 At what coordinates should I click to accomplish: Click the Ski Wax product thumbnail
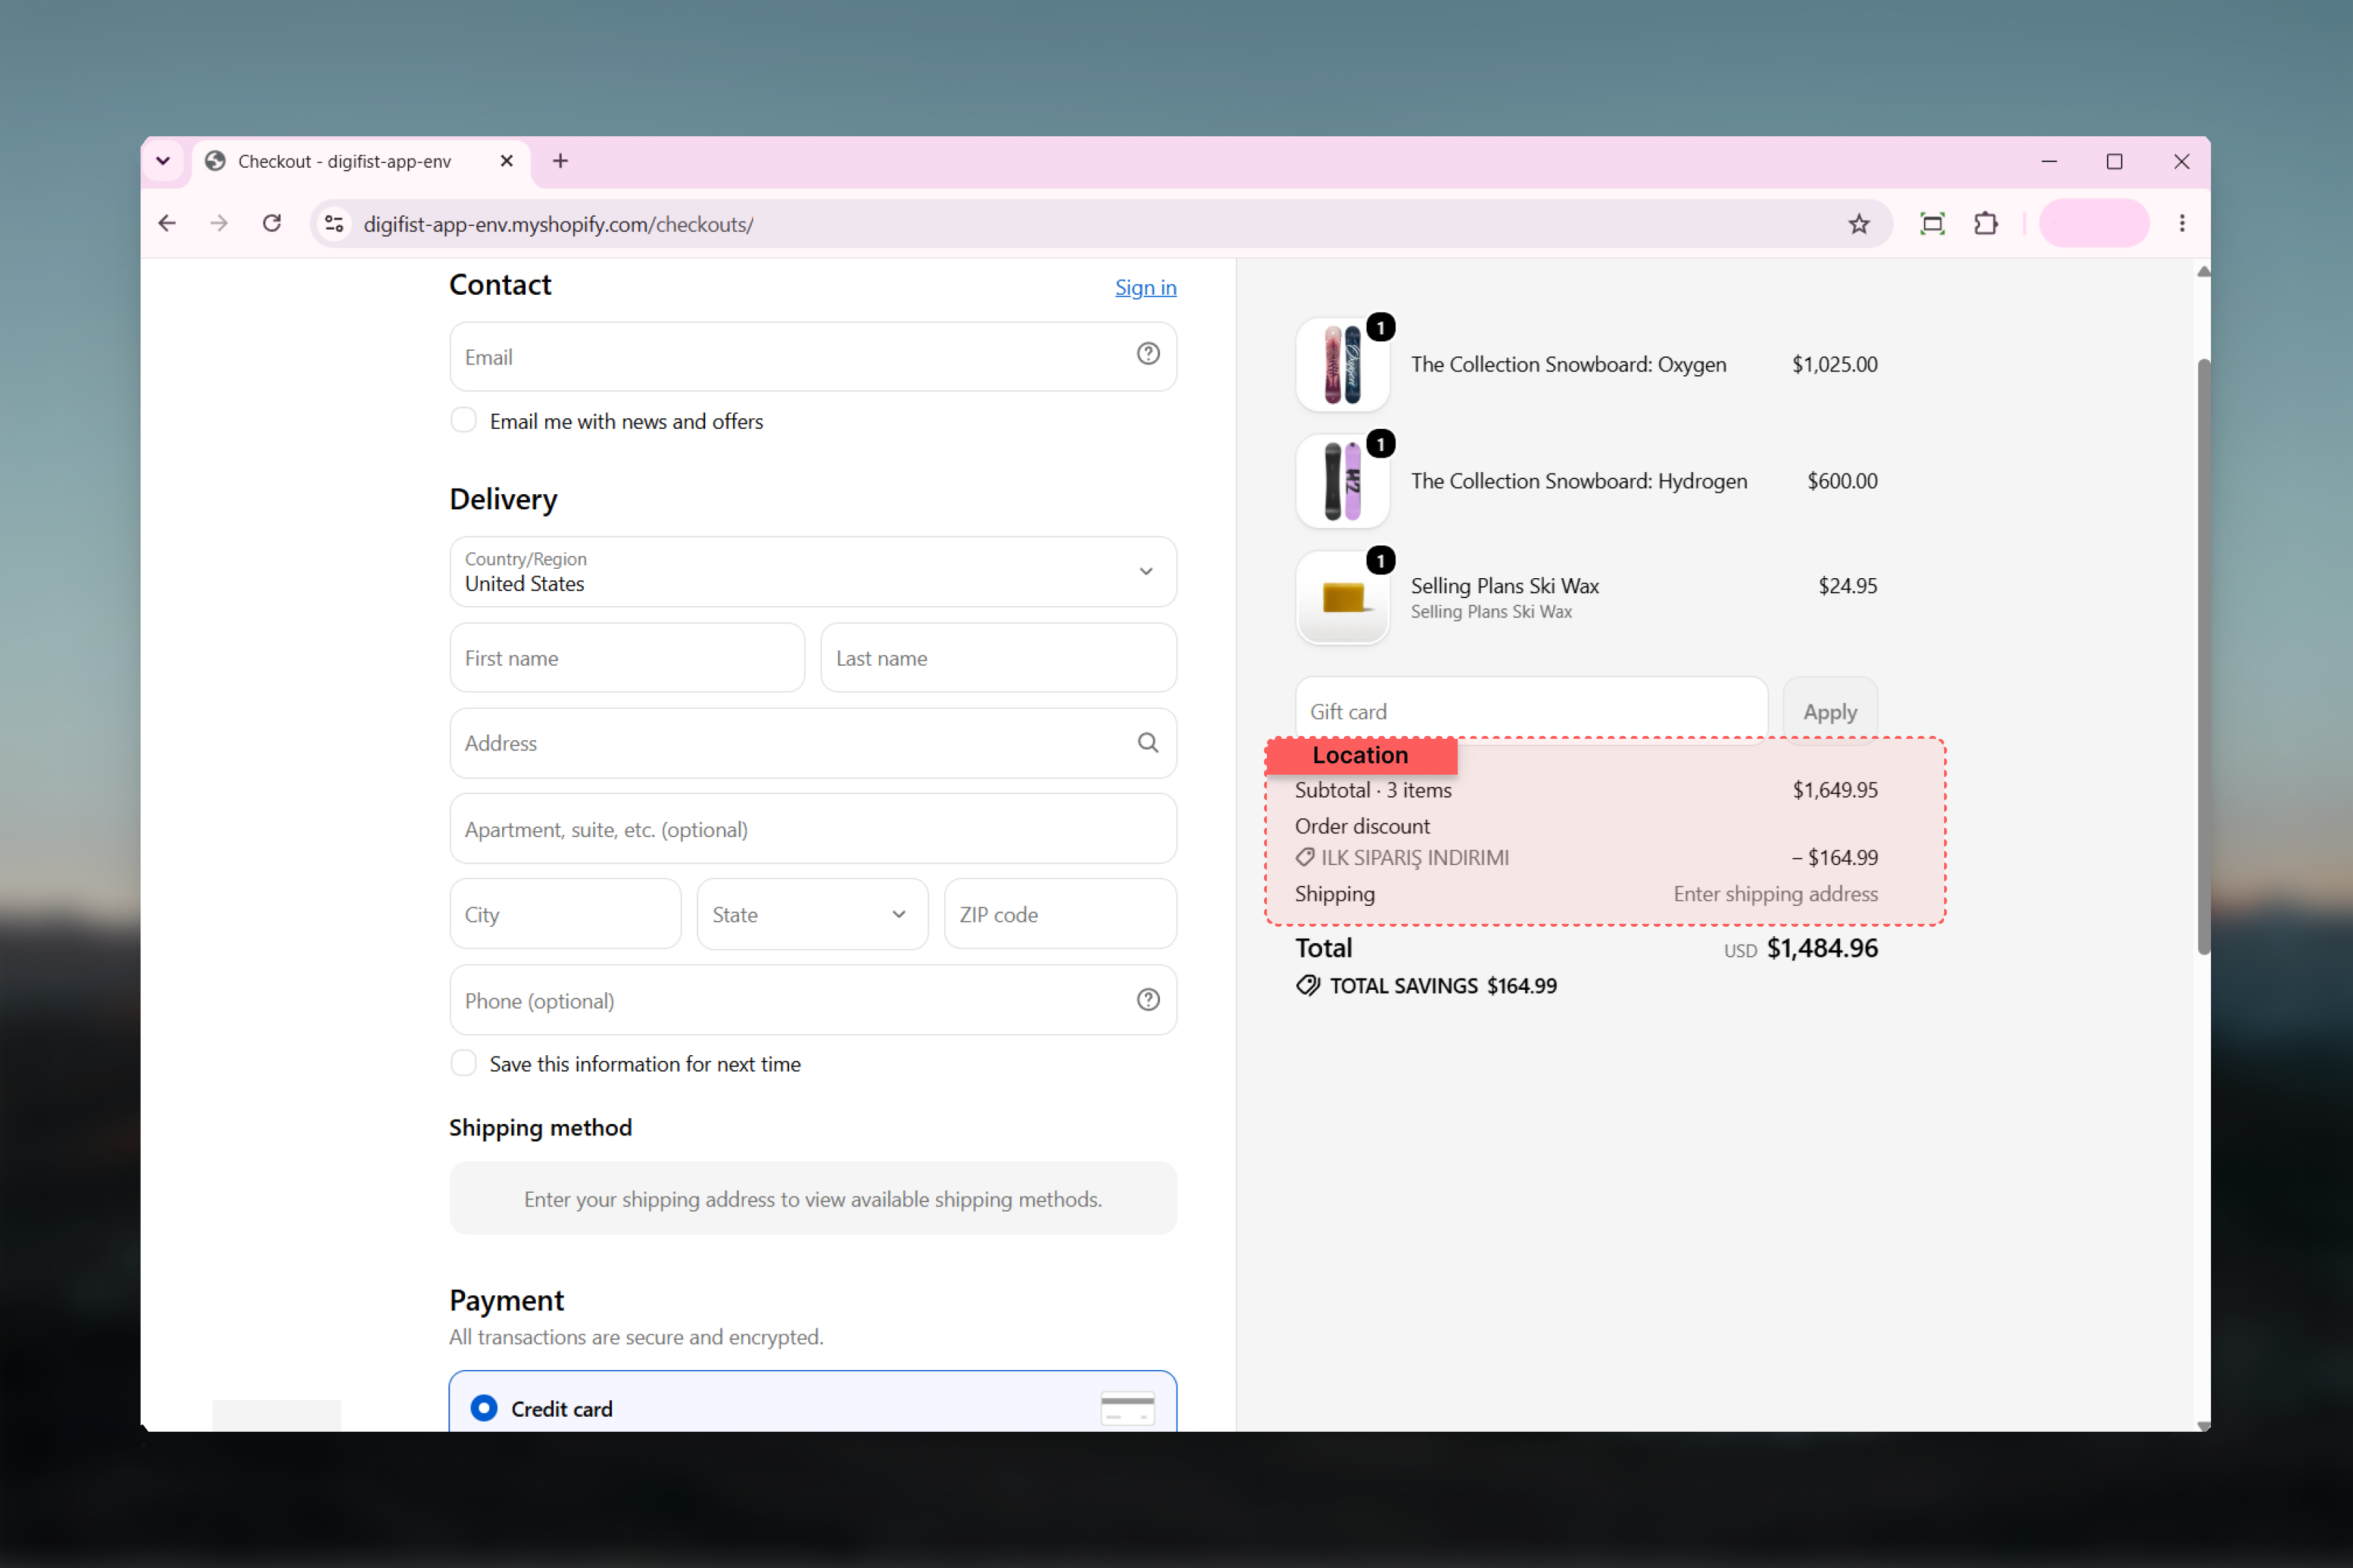click(1342, 598)
